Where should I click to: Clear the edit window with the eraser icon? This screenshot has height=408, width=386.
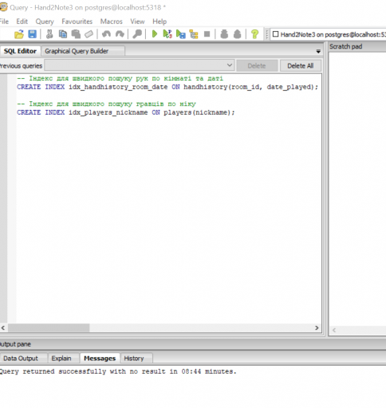pos(89,34)
